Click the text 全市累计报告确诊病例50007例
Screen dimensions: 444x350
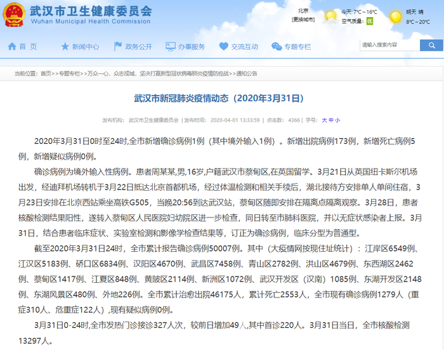coord(185,249)
